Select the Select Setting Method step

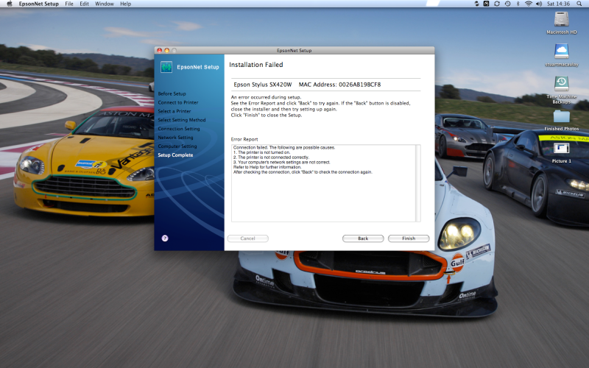pos(182,120)
